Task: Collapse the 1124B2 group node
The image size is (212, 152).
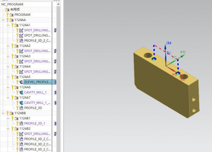Action: coord(8,129)
